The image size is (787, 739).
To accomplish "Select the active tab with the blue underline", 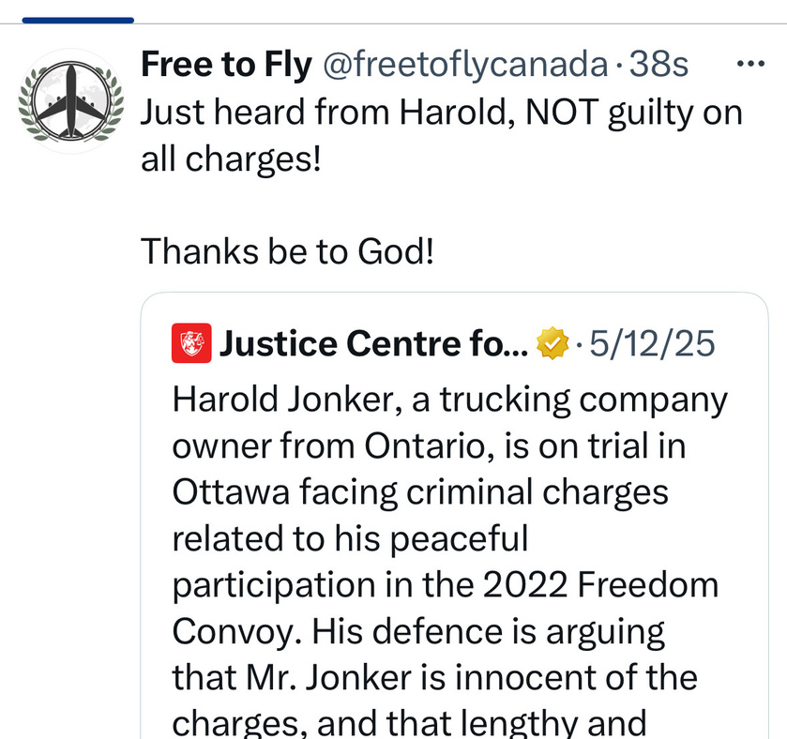I will pos(78,20).
